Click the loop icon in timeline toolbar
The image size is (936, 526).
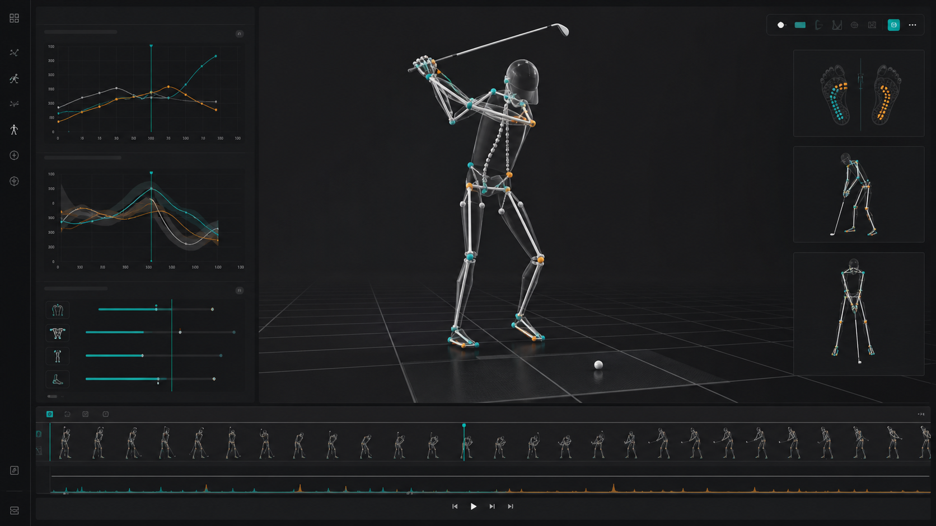point(67,414)
